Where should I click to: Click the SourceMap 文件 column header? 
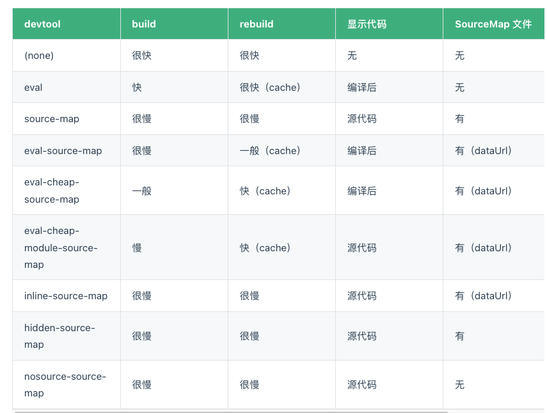(494, 24)
